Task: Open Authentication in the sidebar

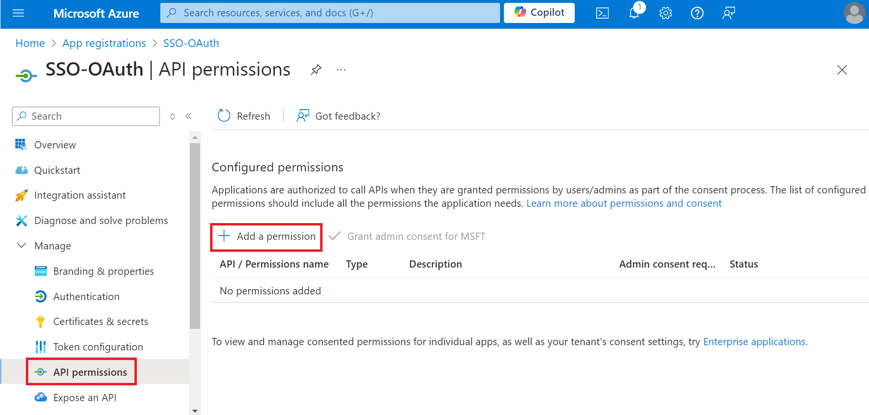Action: point(86,297)
